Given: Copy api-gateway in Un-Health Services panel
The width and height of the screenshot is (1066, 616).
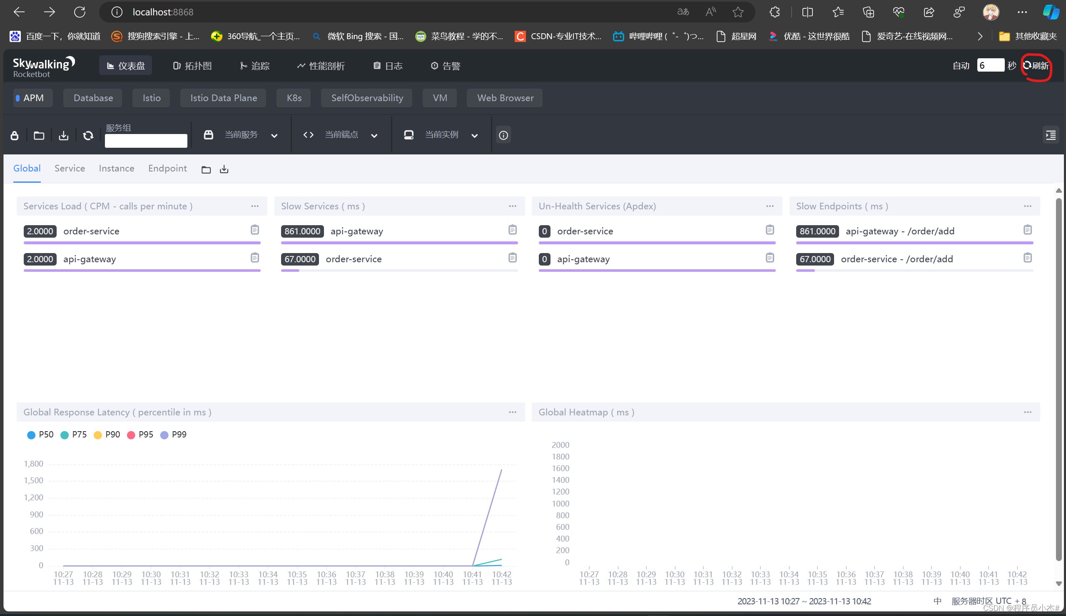Looking at the screenshot, I should 770,258.
